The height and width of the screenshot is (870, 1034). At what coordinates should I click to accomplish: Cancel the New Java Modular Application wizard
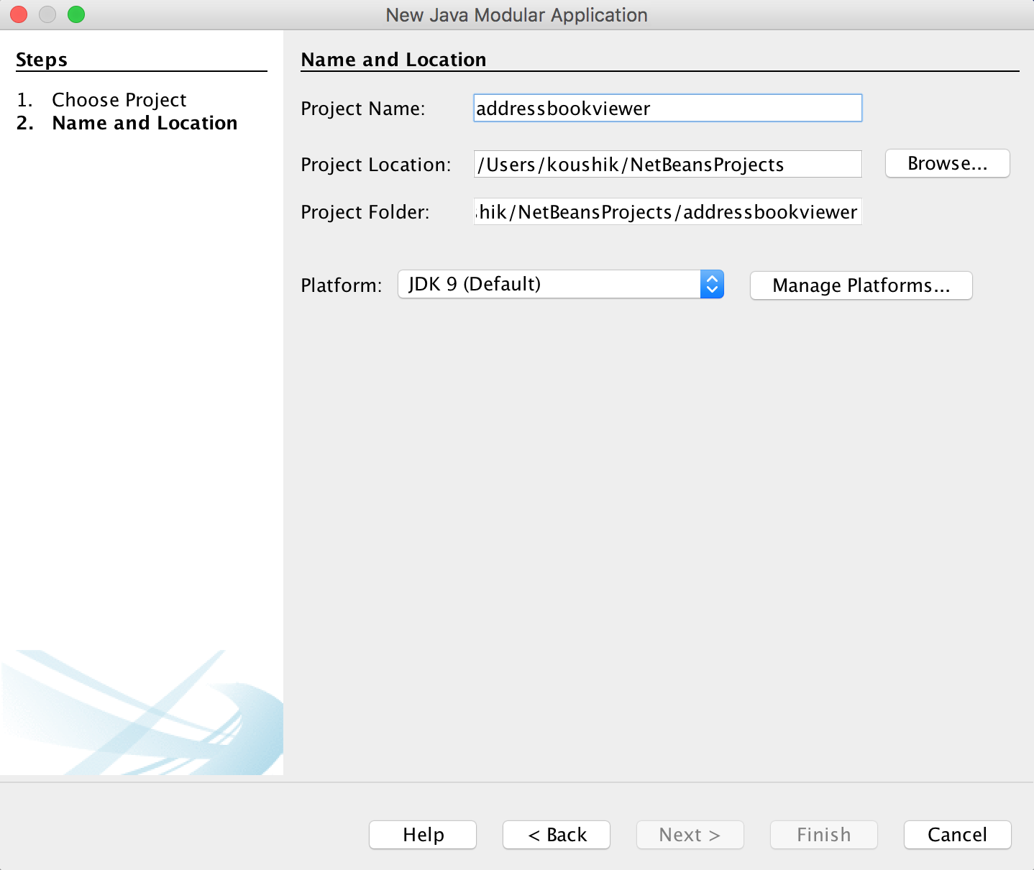958,835
